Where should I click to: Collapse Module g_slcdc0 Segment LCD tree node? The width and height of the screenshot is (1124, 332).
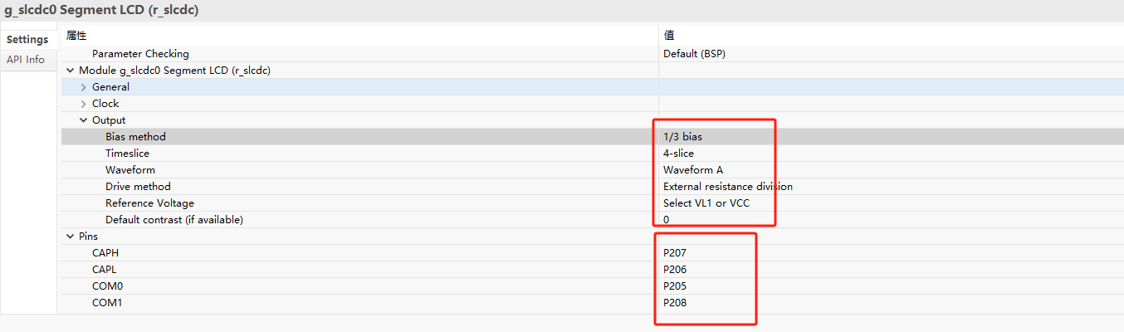70,71
